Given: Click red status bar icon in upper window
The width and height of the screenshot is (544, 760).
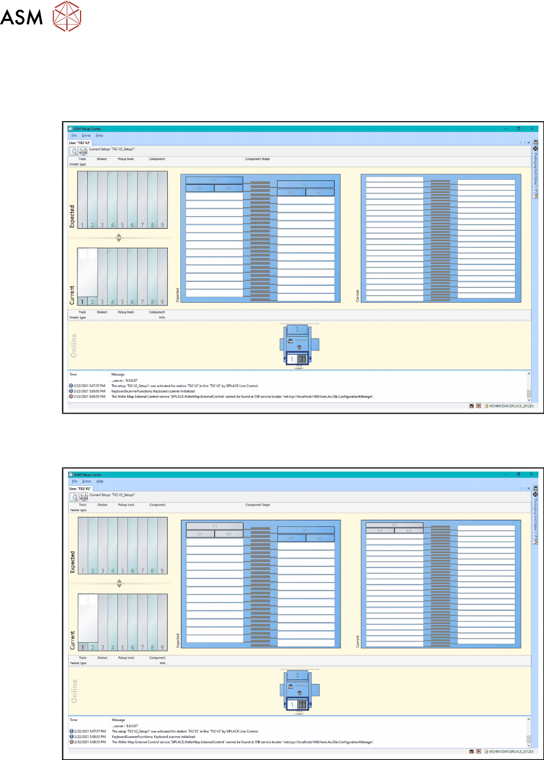Looking at the screenshot, I should point(479,406).
